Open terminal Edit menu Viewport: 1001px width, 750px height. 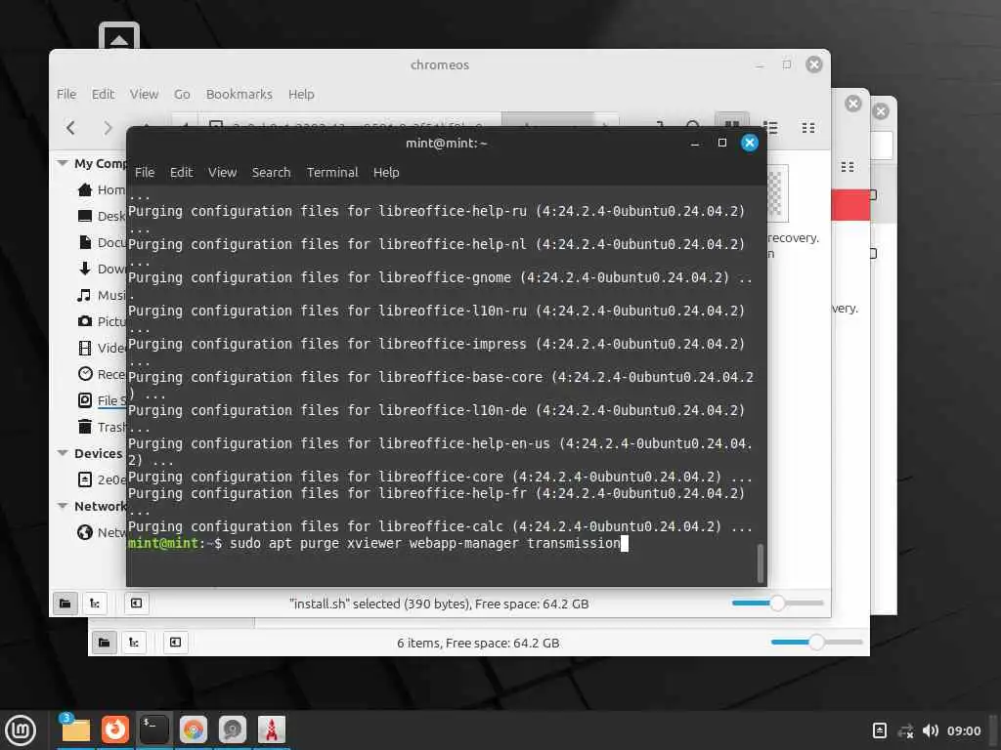point(181,172)
